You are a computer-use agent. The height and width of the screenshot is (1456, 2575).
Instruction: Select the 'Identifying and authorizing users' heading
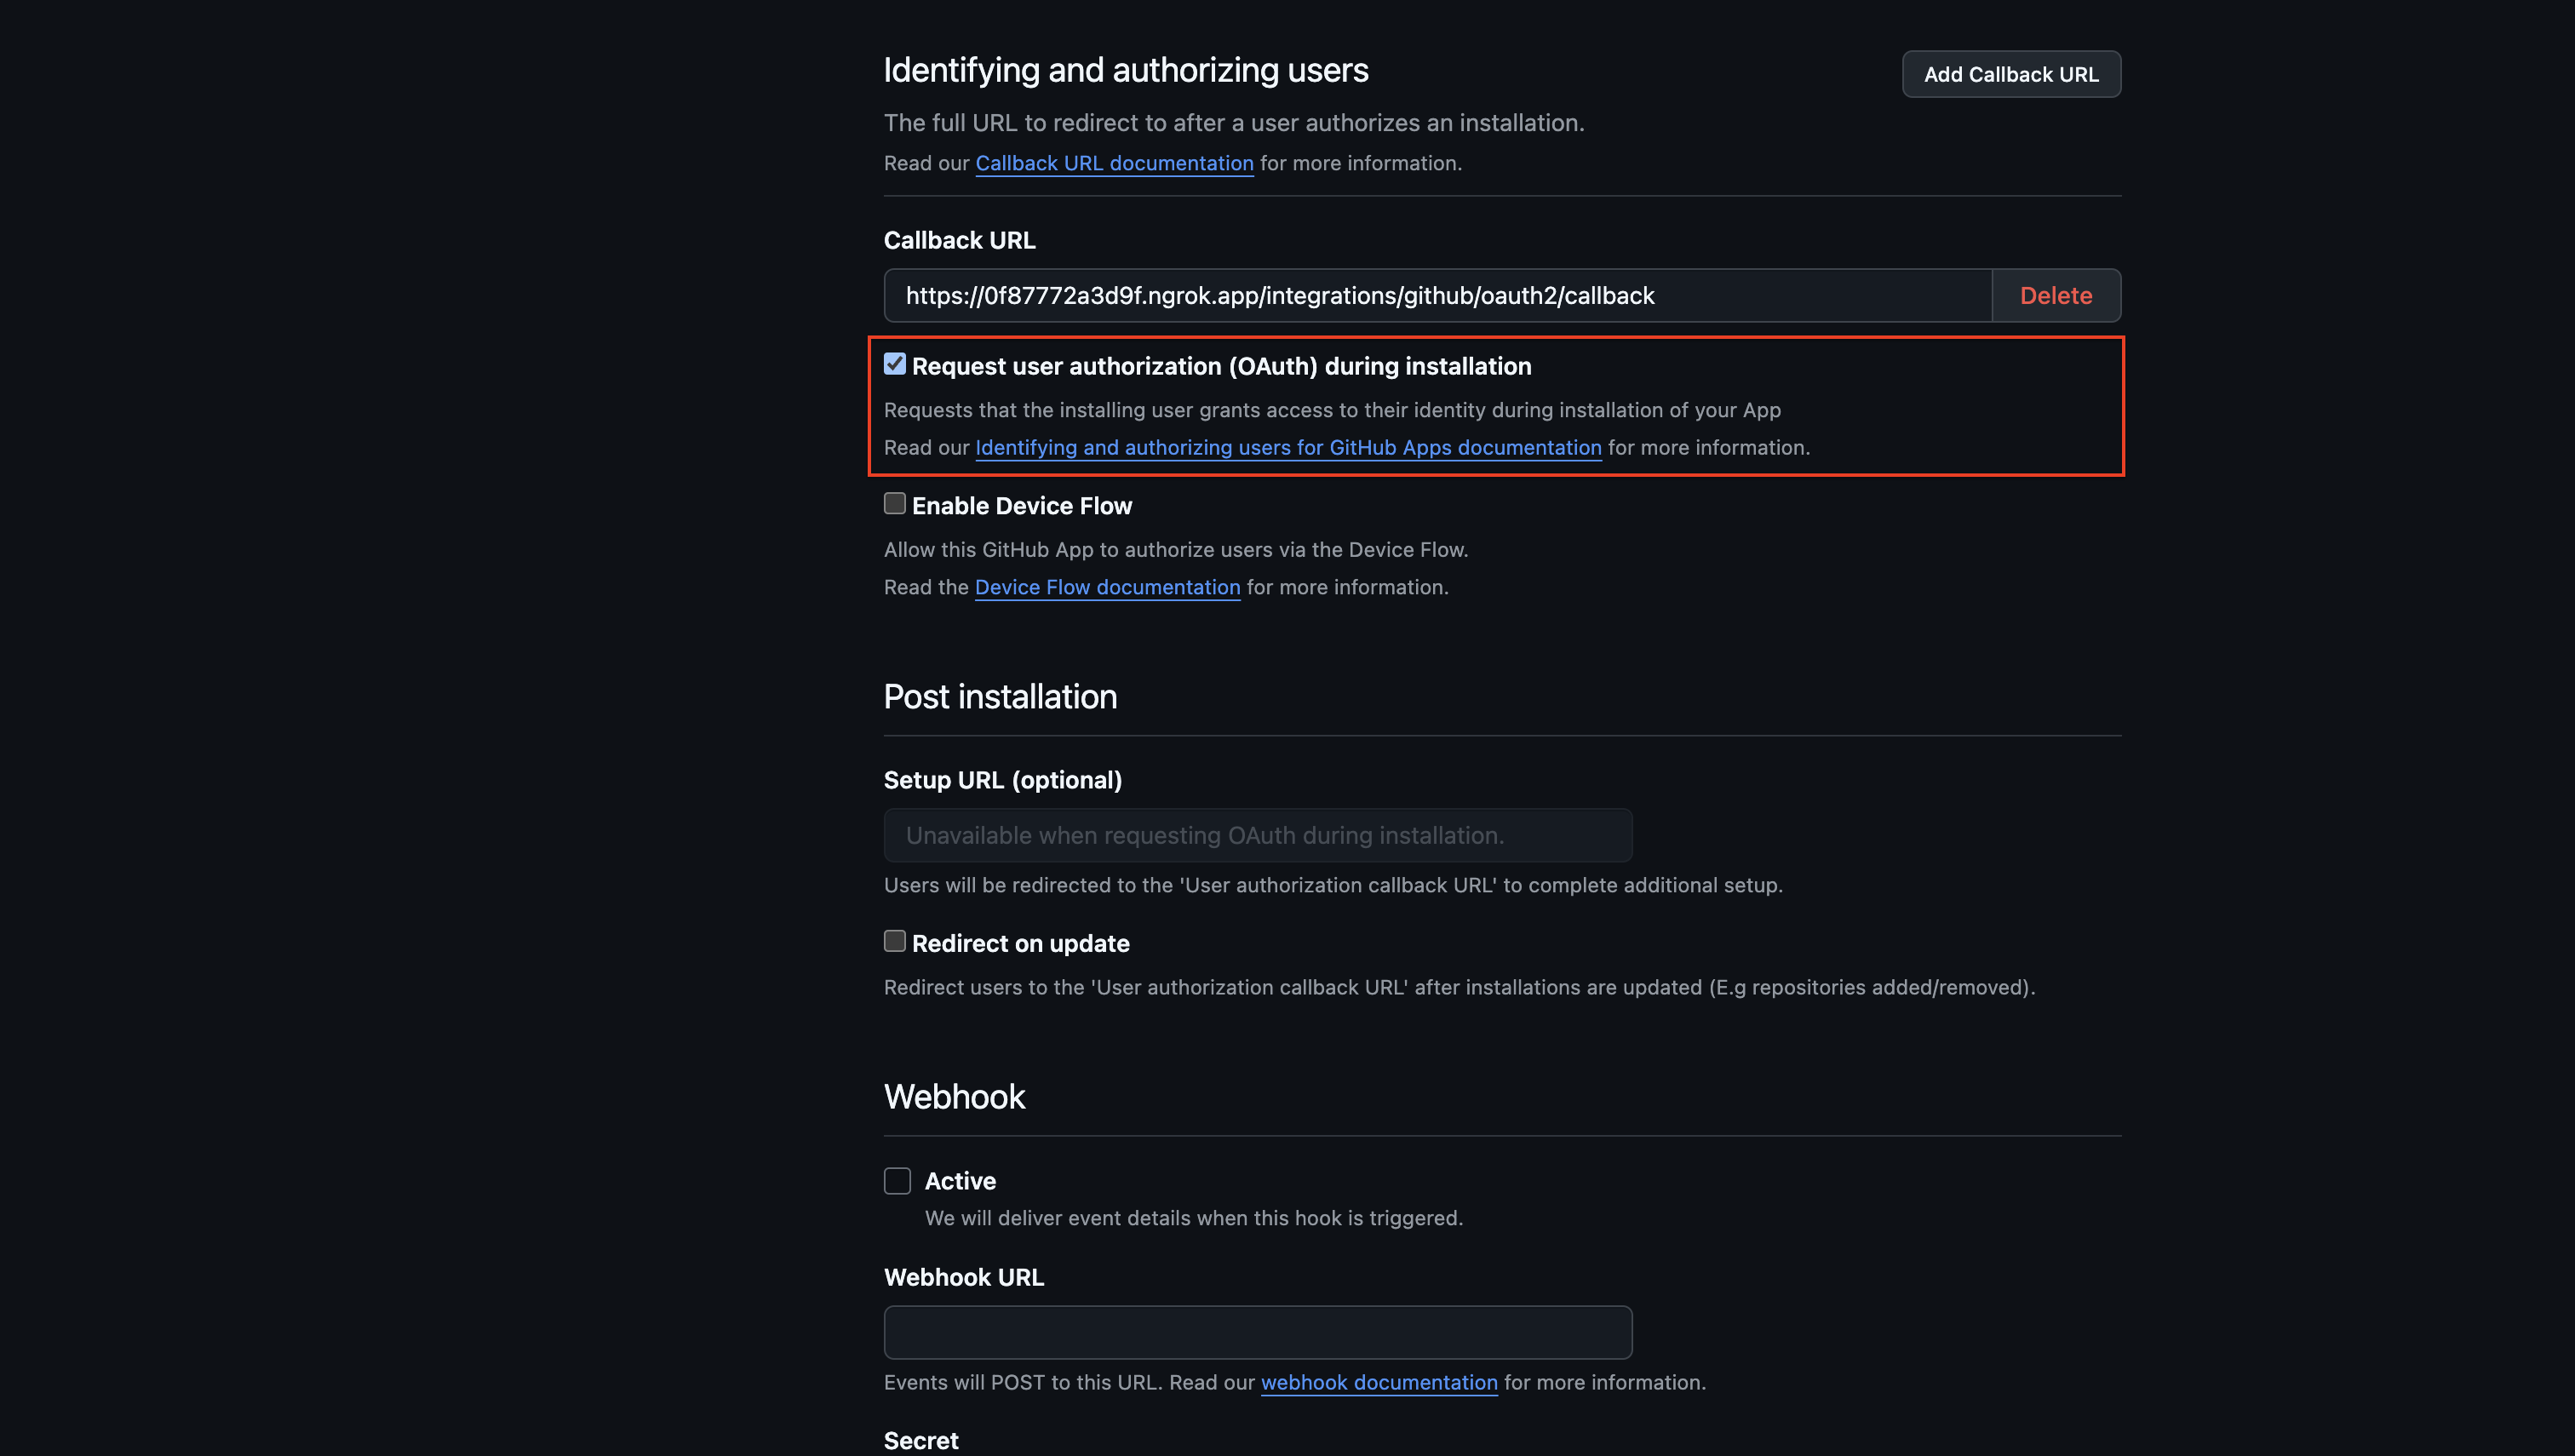click(1126, 70)
